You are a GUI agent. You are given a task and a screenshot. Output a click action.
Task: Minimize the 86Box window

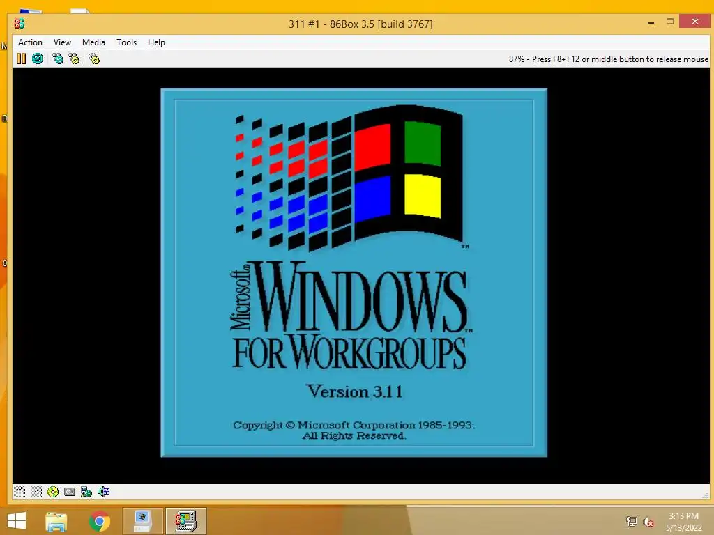pos(651,22)
